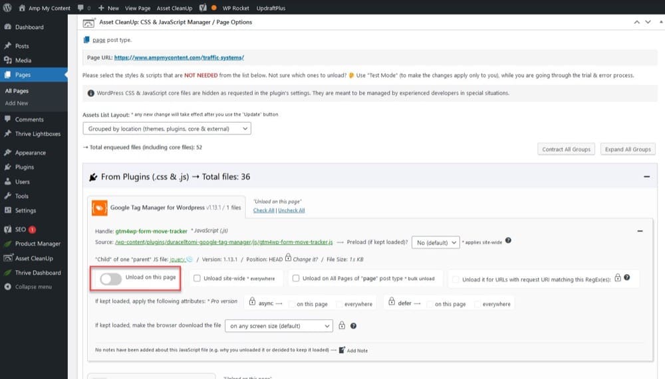
Task: Click the lock icon after RegEx option
Action: coord(618,277)
